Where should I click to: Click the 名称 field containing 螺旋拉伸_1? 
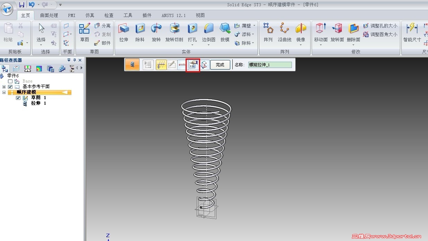(x=270, y=65)
